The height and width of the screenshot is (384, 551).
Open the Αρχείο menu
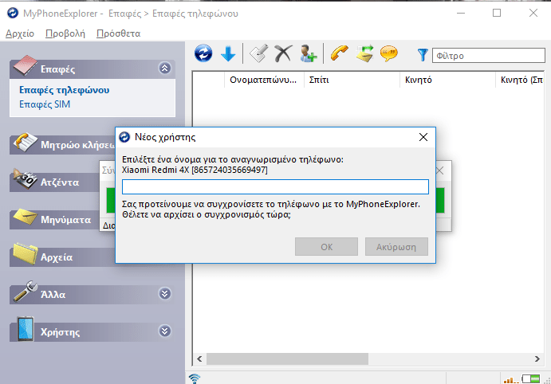(x=20, y=33)
